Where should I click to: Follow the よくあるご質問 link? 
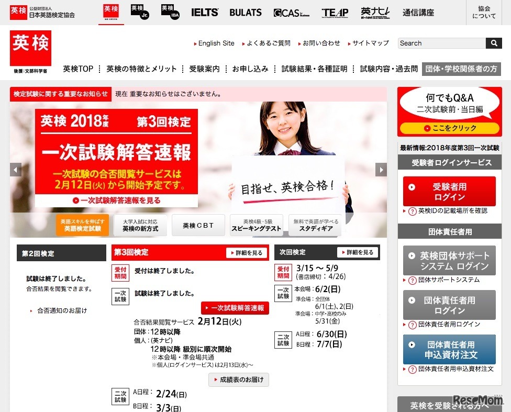[268, 43]
